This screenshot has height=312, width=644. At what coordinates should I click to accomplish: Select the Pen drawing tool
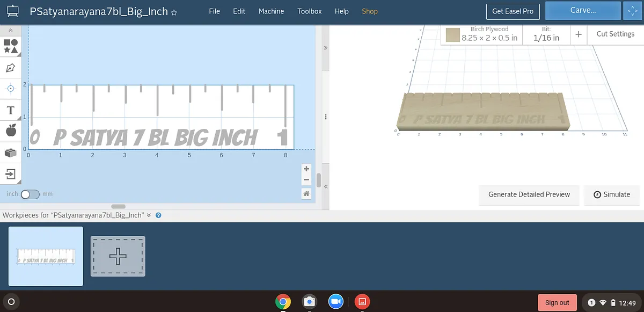(10, 68)
